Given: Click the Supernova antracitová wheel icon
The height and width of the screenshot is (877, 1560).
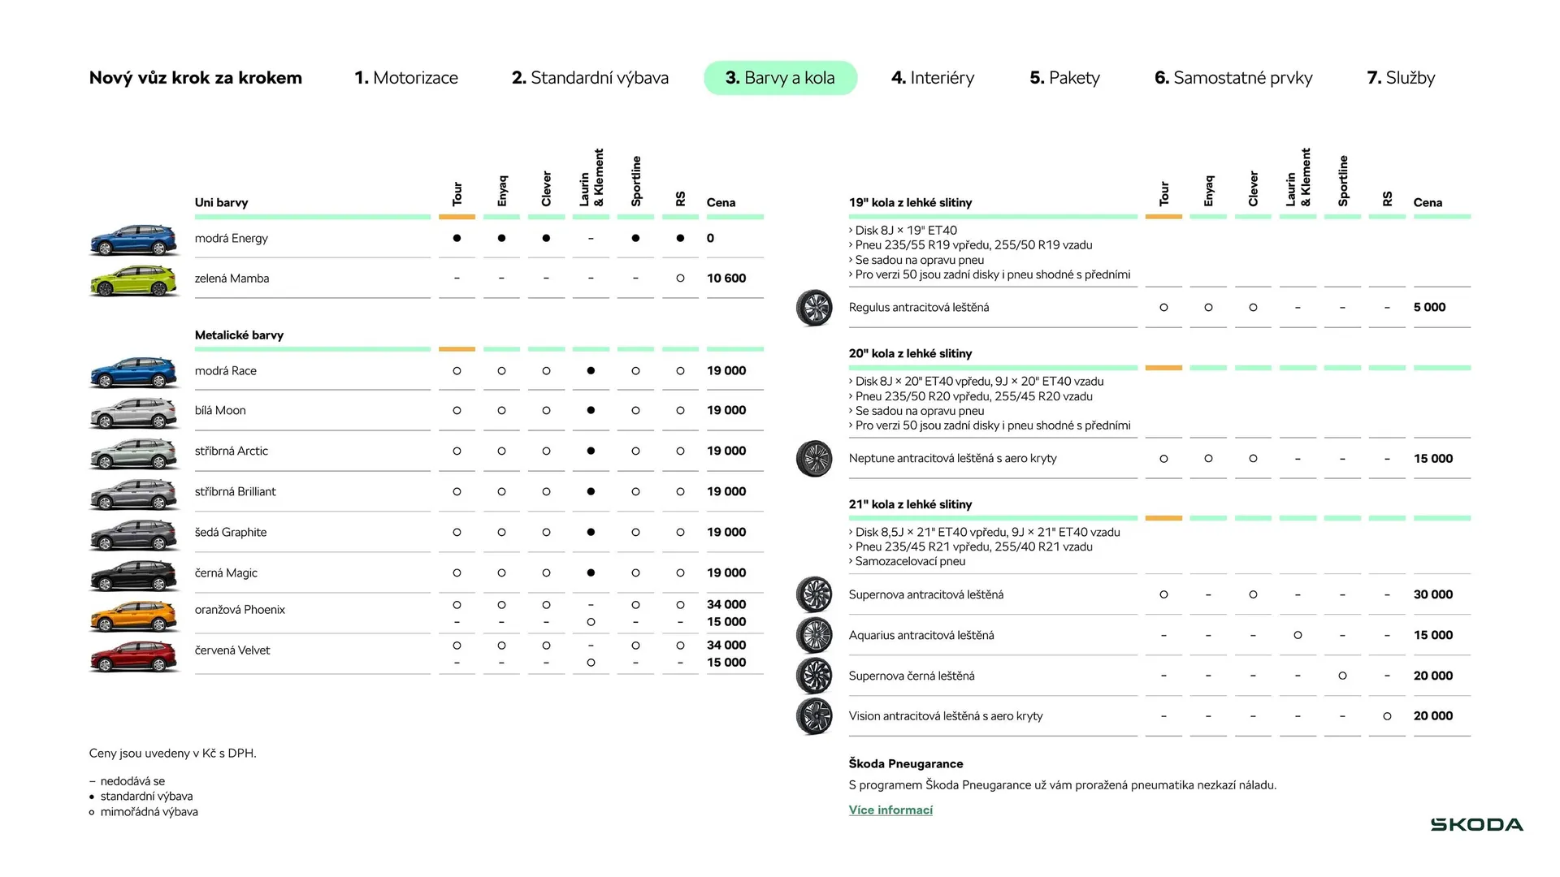Looking at the screenshot, I should pos(814,594).
